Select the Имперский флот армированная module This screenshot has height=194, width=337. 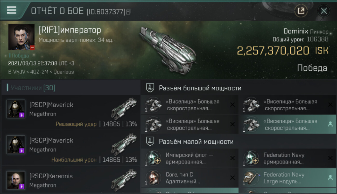(190, 158)
